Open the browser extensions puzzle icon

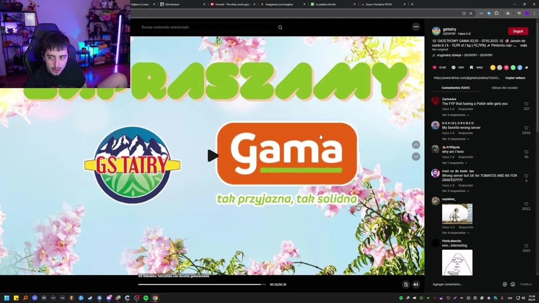496,13
